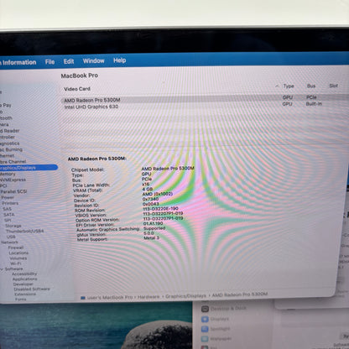Select Card Reader in the sidebar
The width and height of the screenshot is (349, 349).
9,131
